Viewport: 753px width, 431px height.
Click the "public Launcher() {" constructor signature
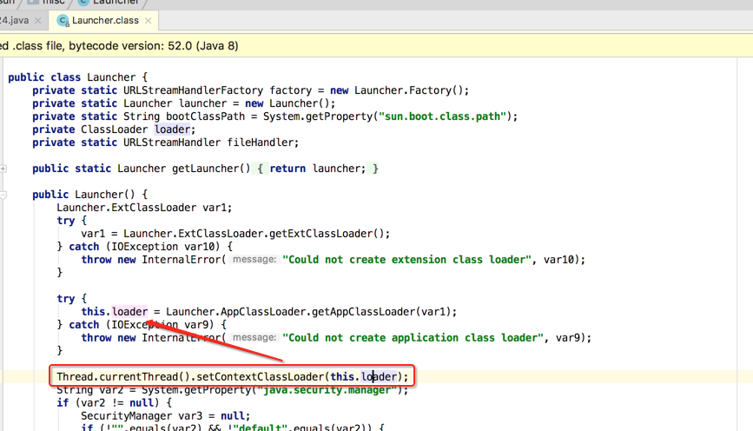coord(89,195)
